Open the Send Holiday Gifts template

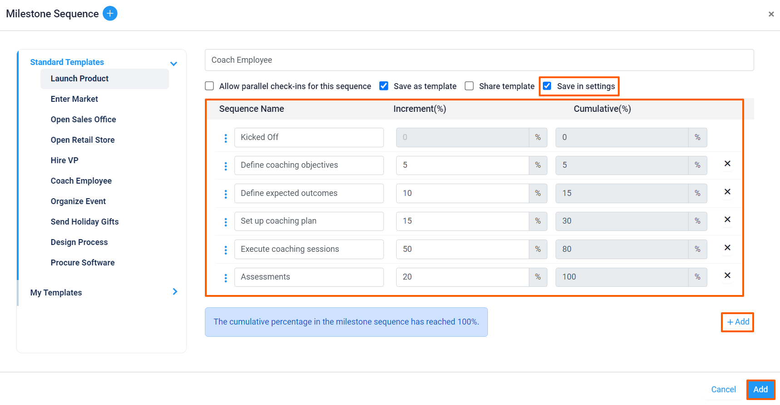click(84, 221)
